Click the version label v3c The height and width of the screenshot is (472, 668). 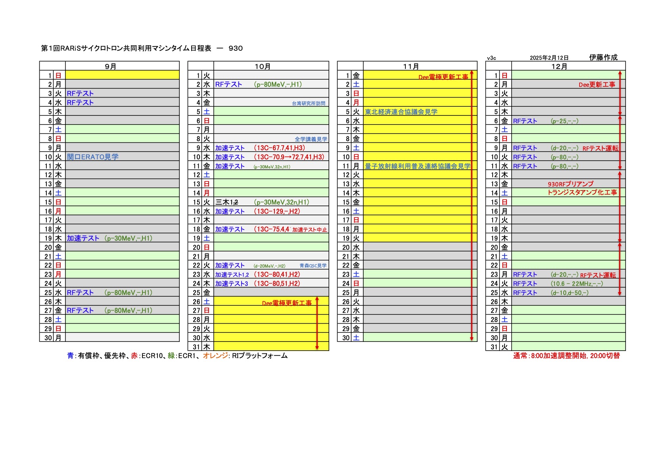click(x=491, y=58)
